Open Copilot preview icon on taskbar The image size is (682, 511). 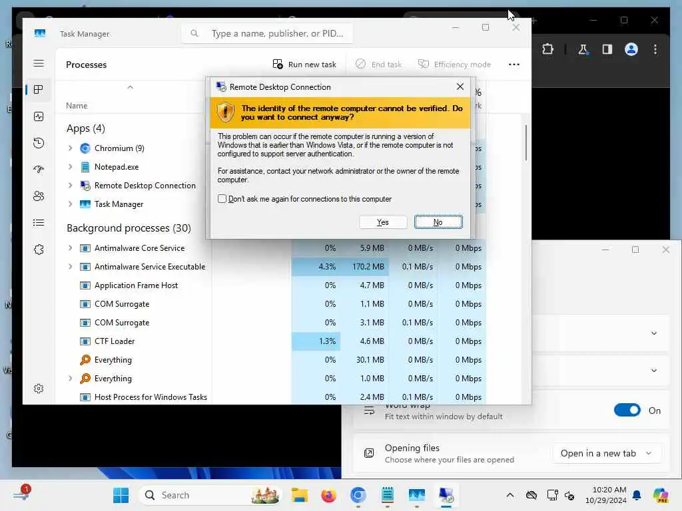click(661, 495)
